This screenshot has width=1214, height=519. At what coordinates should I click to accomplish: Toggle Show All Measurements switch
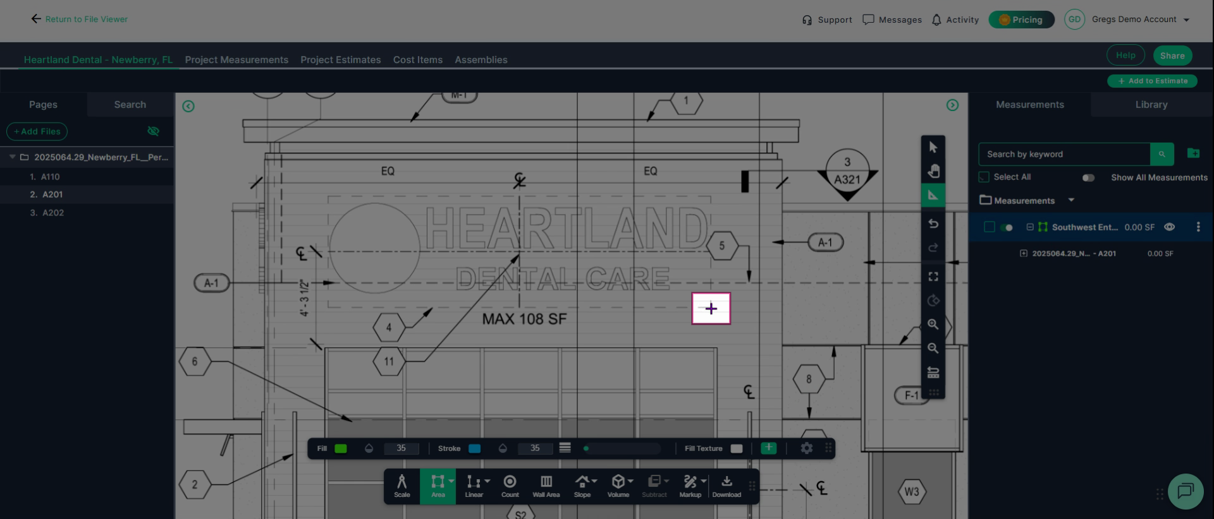point(1088,178)
